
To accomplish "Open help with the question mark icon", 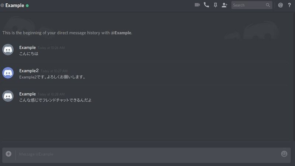I will click(x=289, y=5).
